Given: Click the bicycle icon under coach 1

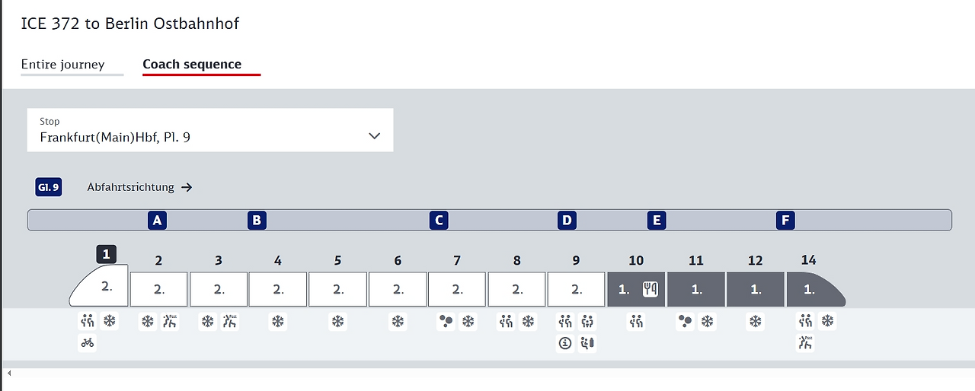Looking at the screenshot, I should (x=88, y=343).
